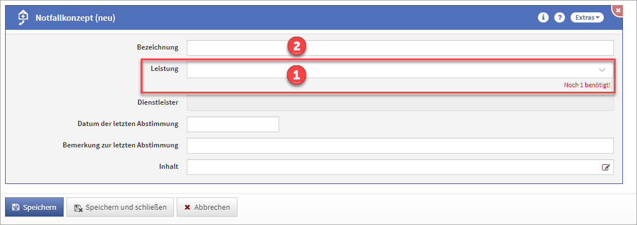This screenshot has height=225, width=637.
Task: Click the greyed-out Dienstleister field
Action: click(x=400, y=102)
